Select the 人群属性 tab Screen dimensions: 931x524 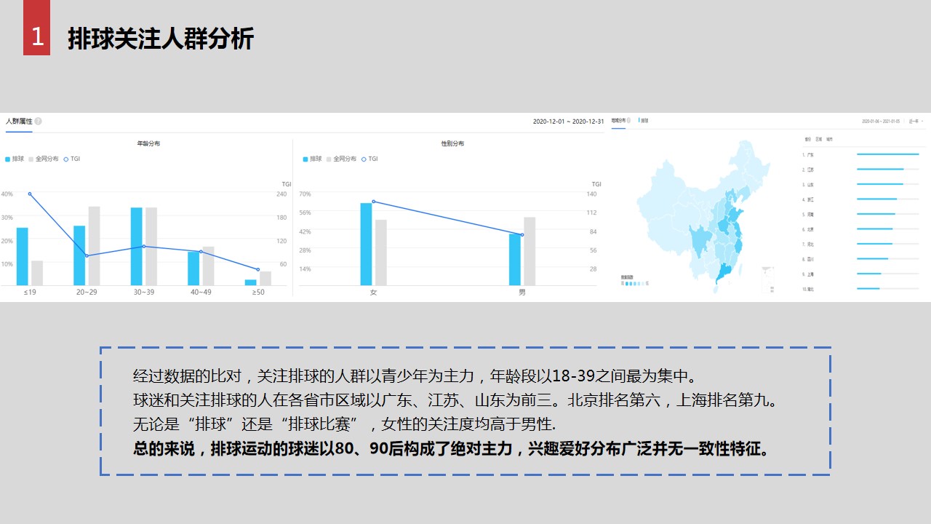point(19,121)
